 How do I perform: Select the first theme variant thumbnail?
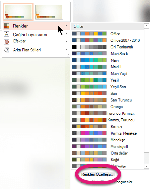coord(18,12)
